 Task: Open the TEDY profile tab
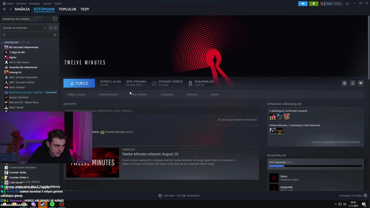click(x=85, y=9)
